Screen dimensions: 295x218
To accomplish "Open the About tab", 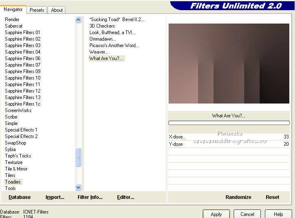I will (x=56, y=10).
